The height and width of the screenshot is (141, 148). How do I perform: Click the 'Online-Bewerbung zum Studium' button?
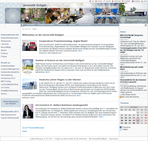click(x=11, y=103)
